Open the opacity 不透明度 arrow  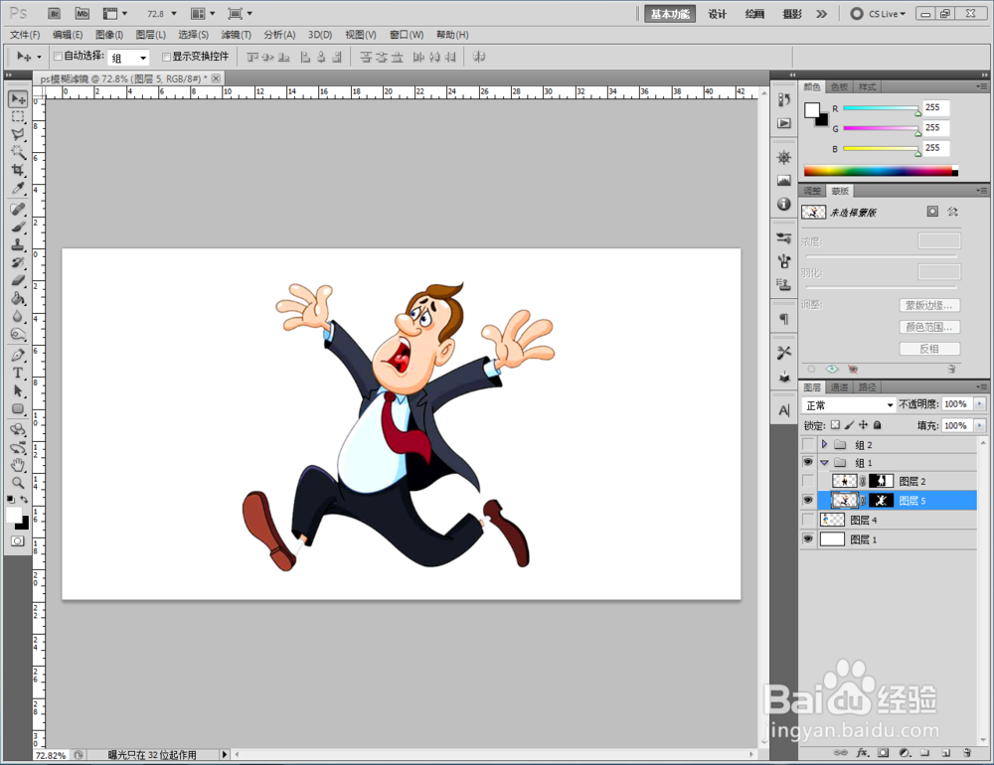click(979, 404)
